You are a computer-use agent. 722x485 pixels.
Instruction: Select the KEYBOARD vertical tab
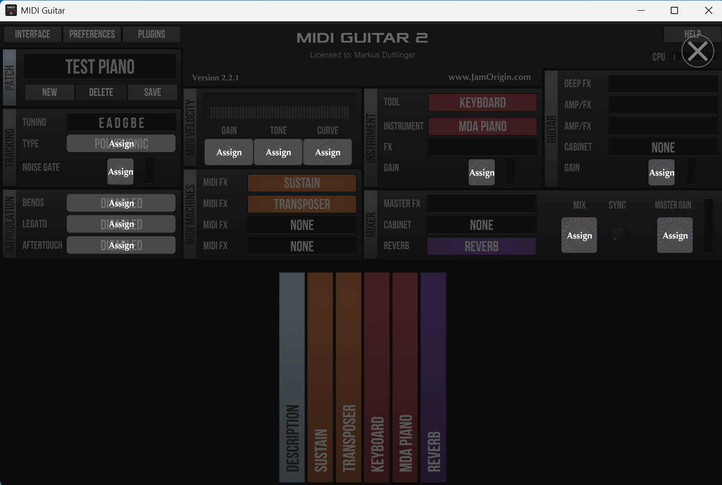[x=377, y=378]
